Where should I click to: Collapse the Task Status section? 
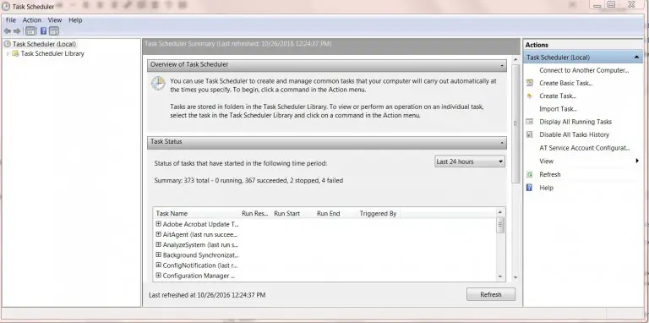tap(502, 142)
